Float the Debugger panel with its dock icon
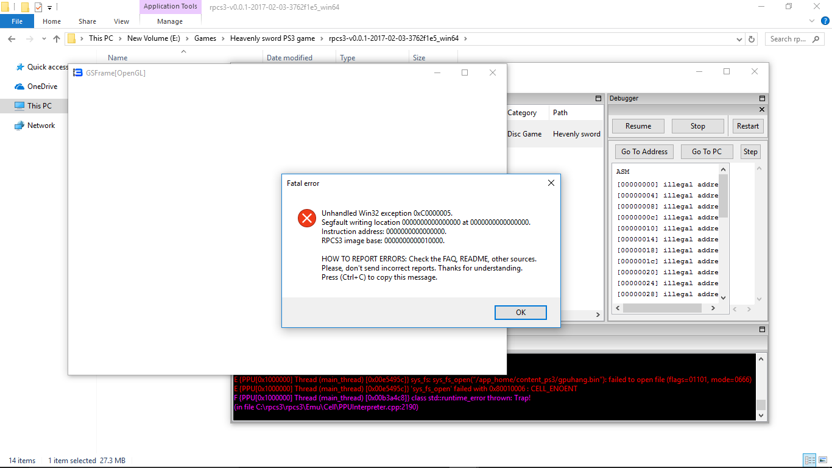The width and height of the screenshot is (832, 468). (x=762, y=98)
